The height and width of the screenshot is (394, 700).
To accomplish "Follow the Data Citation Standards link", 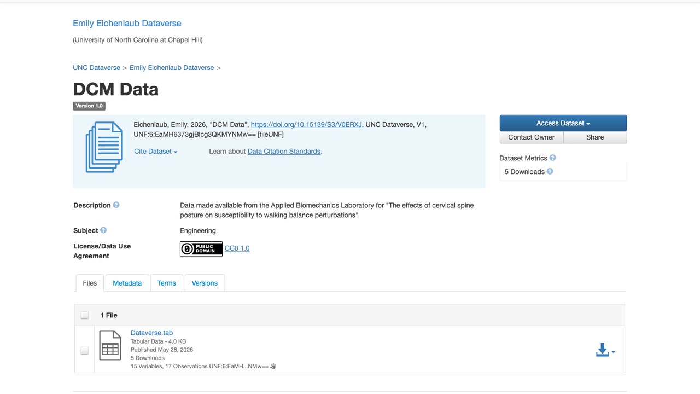I will click(284, 152).
